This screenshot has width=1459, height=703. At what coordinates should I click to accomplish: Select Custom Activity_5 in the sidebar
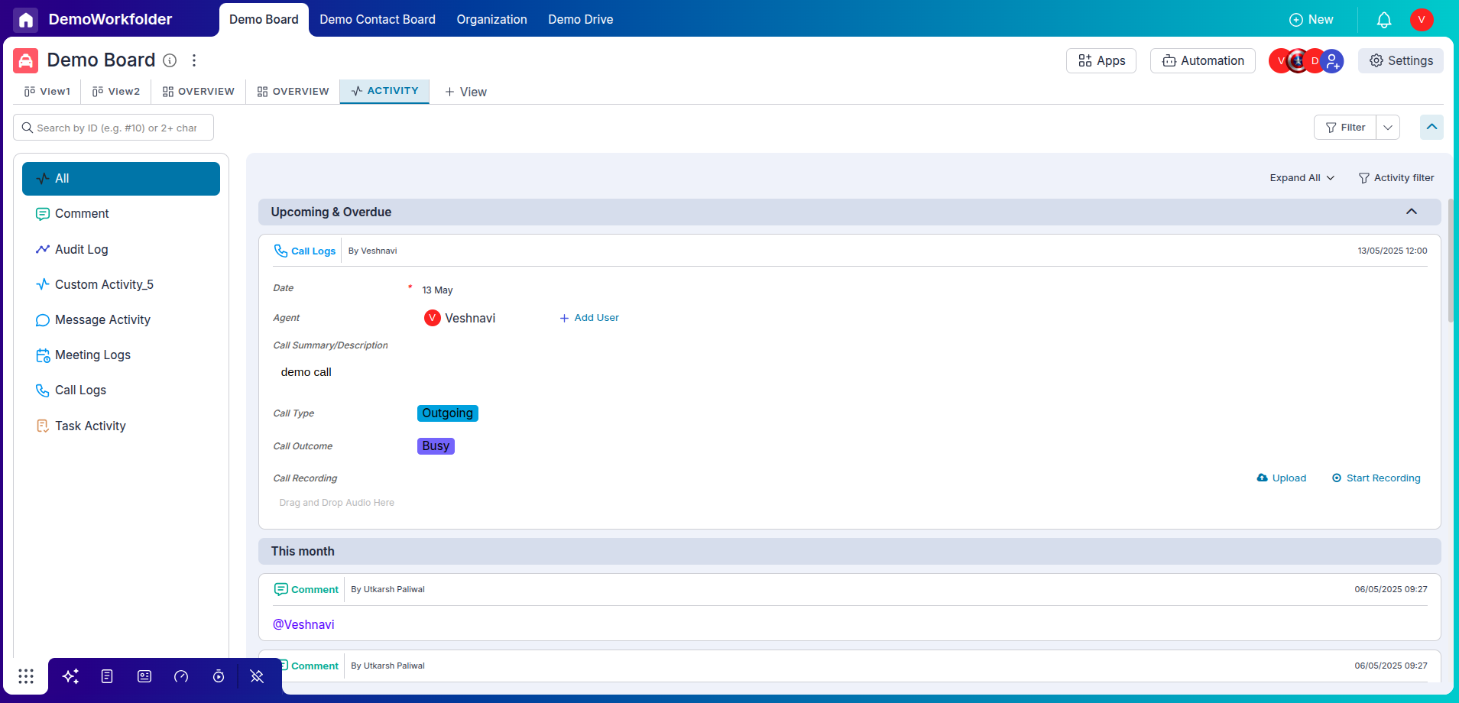tap(121, 284)
